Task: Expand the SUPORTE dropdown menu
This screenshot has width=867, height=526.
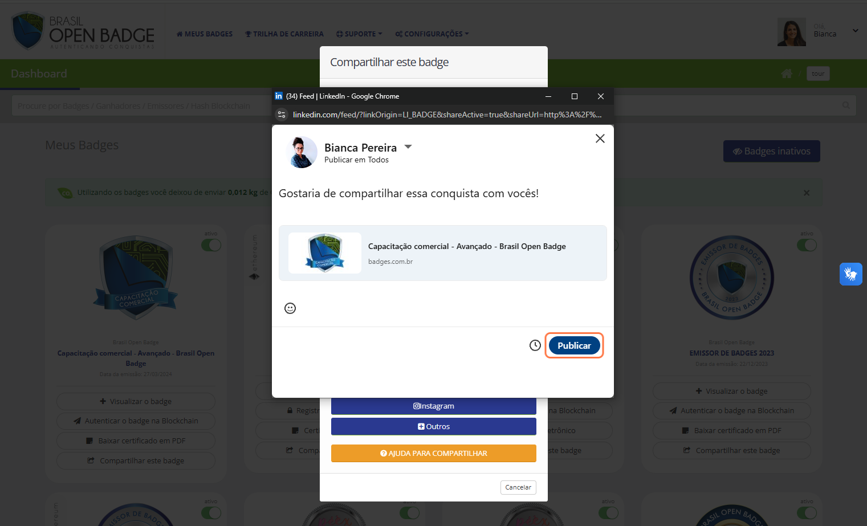Action: pyautogui.click(x=359, y=34)
